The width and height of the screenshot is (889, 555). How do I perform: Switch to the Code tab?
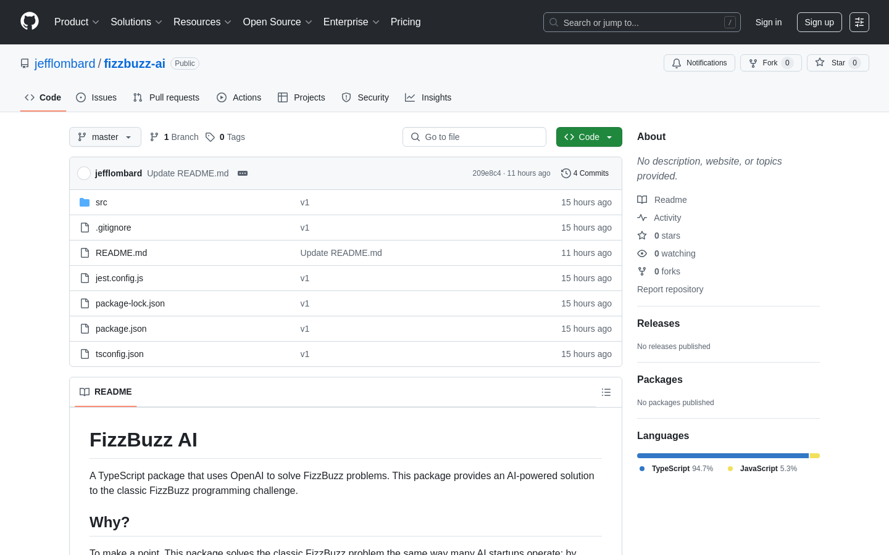click(x=43, y=97)
